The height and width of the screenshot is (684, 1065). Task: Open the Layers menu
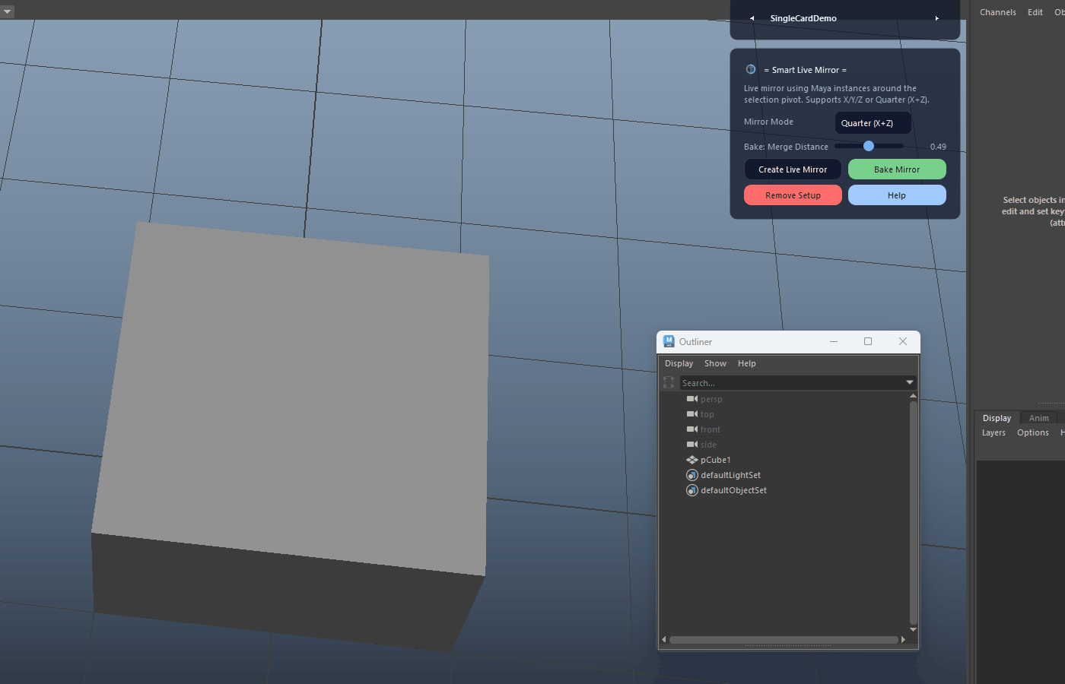[x=993, y=432]
